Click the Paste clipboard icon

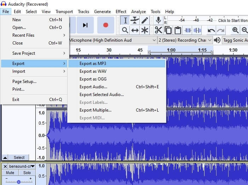(x=178, y=30)
